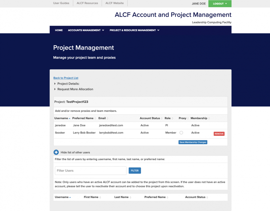This screenshot has width=270, height=211.
Task: Expand the Project Details section
Action: (x=68, y=84)
